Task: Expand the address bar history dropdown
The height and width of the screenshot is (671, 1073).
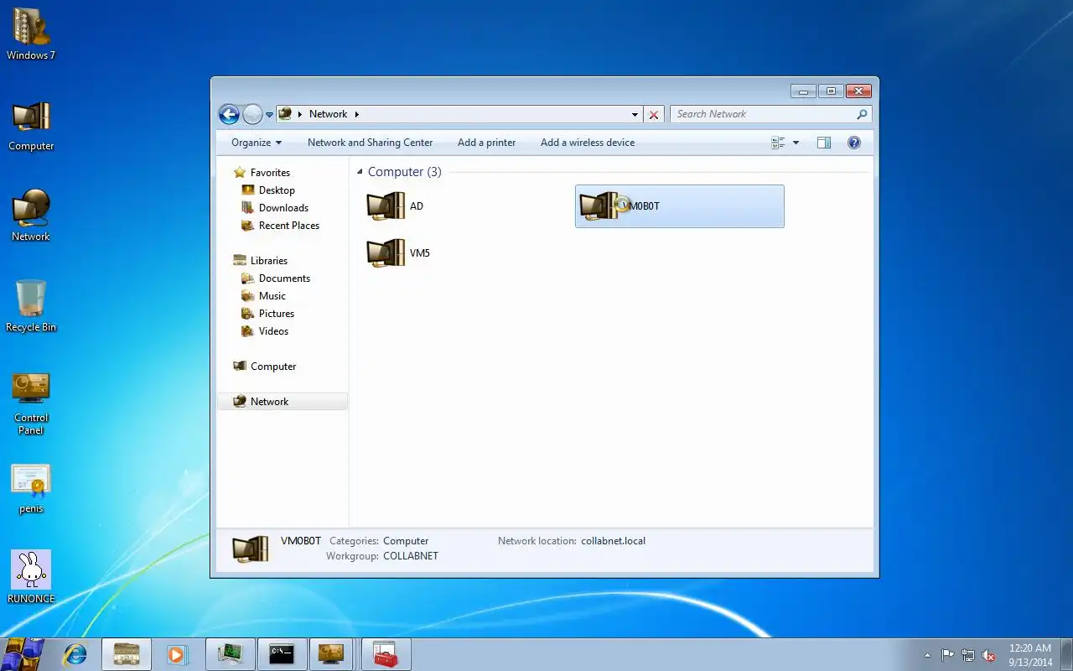Action: 635,115
